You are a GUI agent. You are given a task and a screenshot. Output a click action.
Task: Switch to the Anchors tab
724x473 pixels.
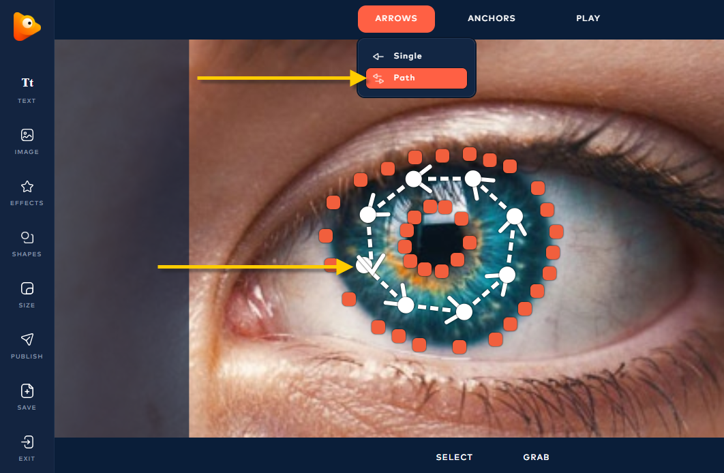(492, 18)
